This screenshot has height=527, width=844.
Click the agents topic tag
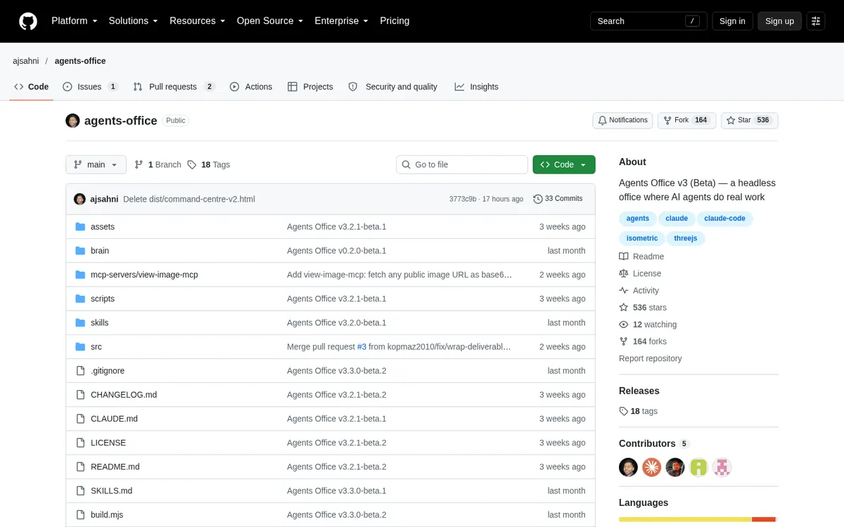point(638,219)
